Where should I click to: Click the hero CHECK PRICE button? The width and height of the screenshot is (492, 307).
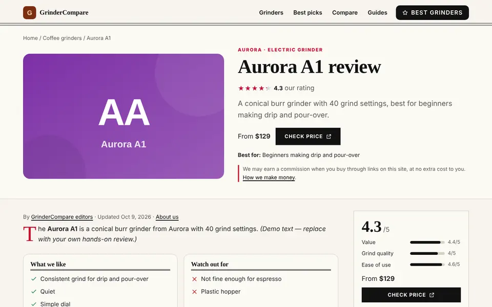(308, 136)
